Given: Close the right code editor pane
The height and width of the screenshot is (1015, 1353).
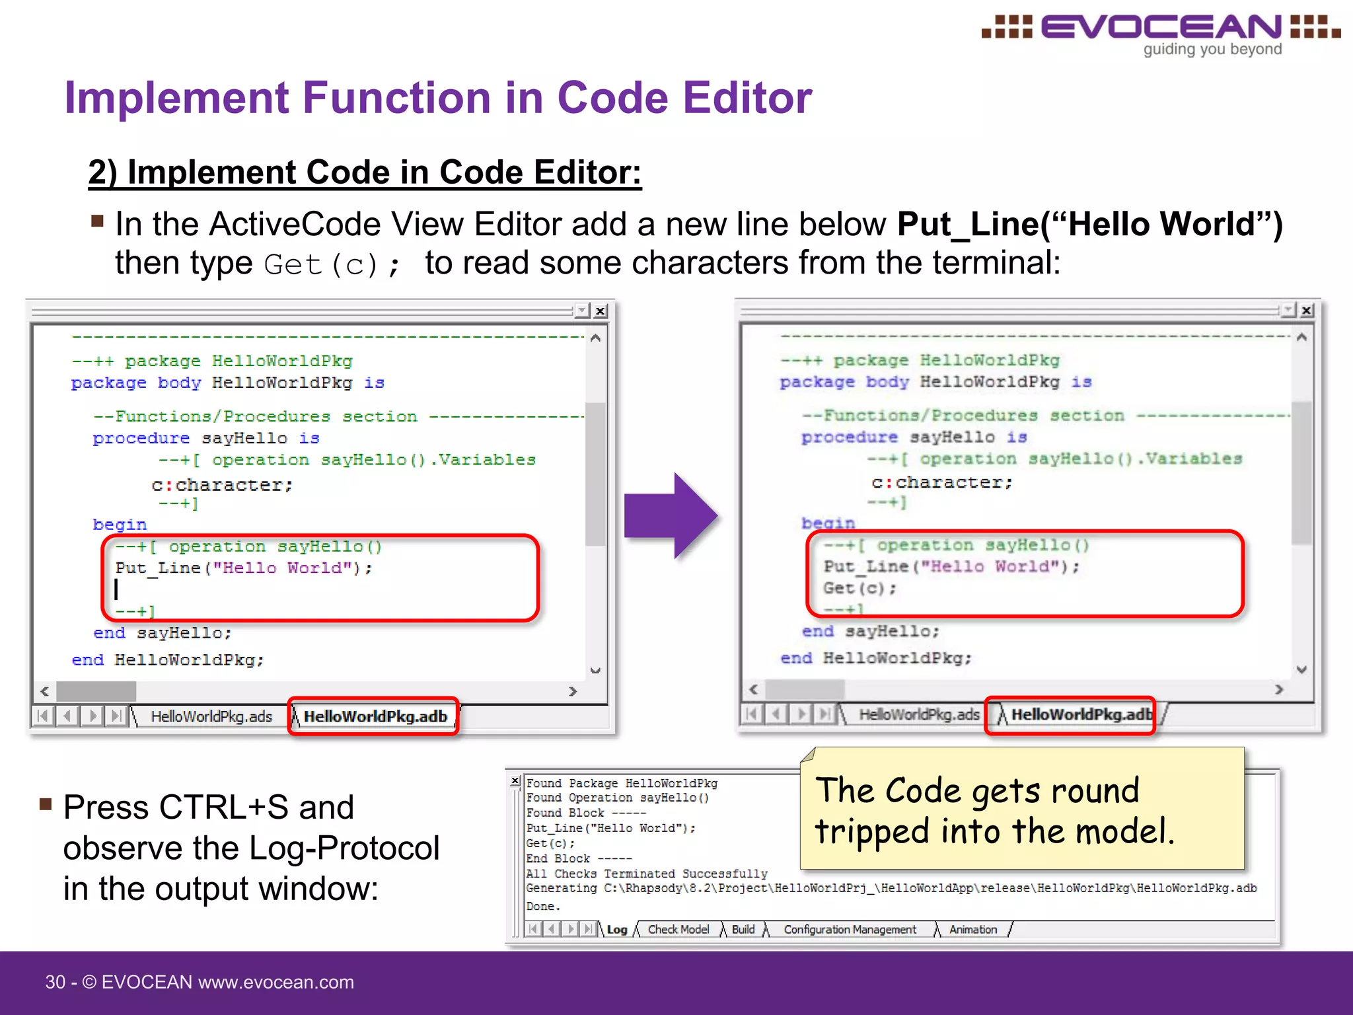Looking at the screenshot, I should point(1306,310).
